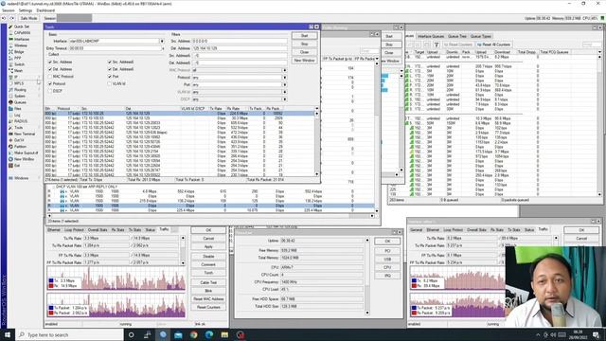Enable the MAC Protocol collect checkbox
Screen dimensions: 606x341
click(50, 77)
